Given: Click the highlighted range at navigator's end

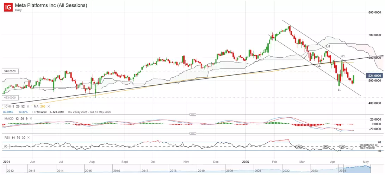Looking at the screenshot, I should [357, 169].
